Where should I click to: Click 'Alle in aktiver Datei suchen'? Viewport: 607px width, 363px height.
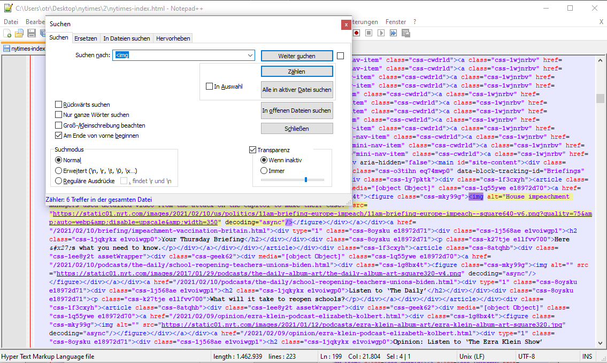tap(296, 90)
